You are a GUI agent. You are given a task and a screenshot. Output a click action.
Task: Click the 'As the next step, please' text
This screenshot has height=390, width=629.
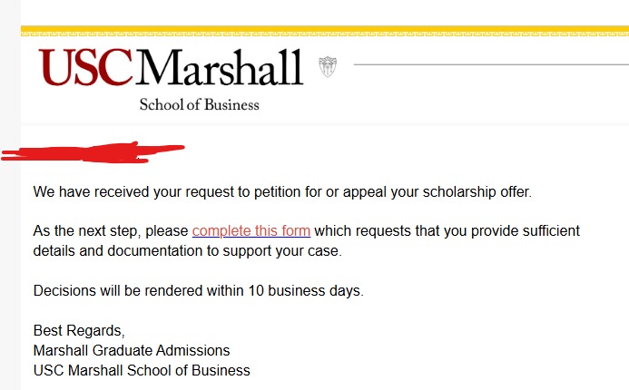[111, 230]
